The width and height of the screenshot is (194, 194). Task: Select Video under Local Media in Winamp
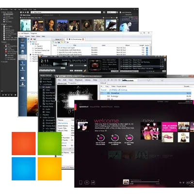[48, 90]
